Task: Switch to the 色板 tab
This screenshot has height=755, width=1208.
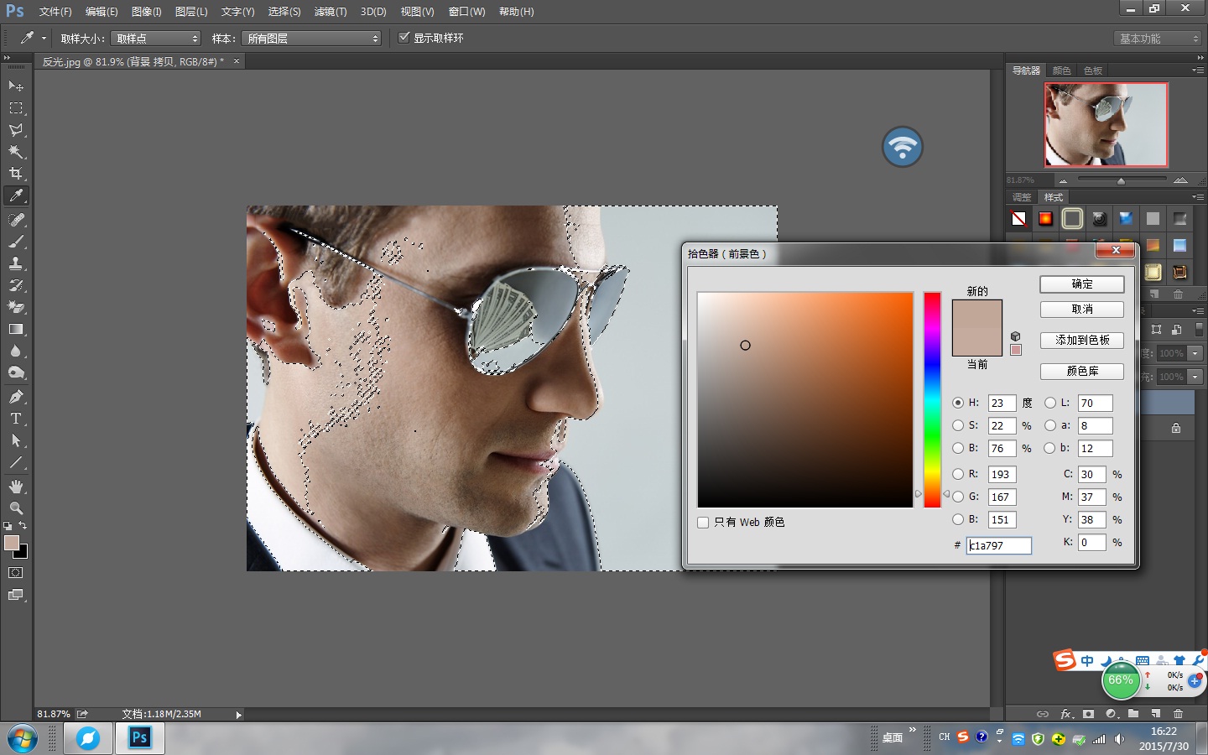Action: tap(1092, 70)
